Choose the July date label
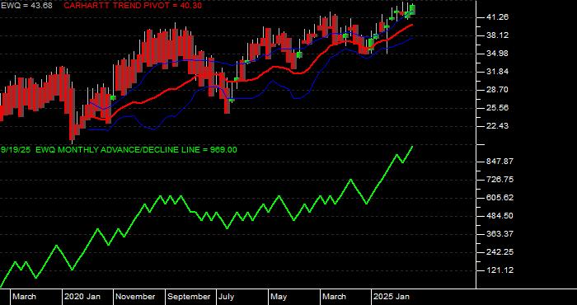This screenshot has height=305, width=577. [x=226, y=297]
